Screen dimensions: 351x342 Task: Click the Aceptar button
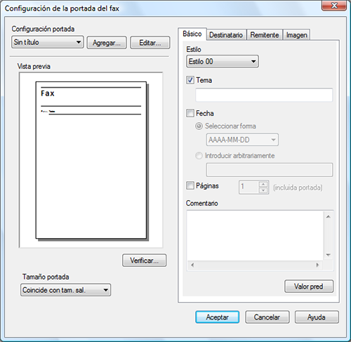[218, 317]
